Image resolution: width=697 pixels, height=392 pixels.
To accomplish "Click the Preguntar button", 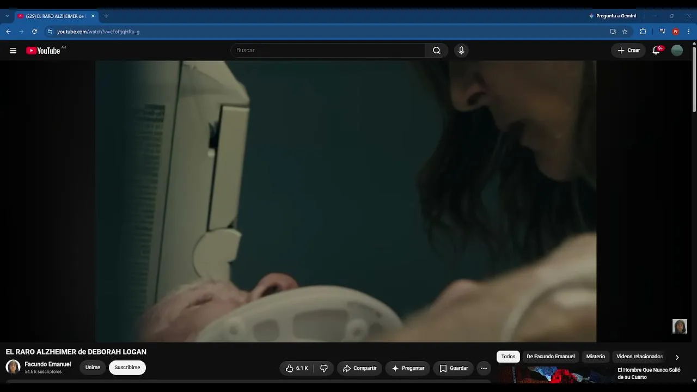I will coord(408,369).
